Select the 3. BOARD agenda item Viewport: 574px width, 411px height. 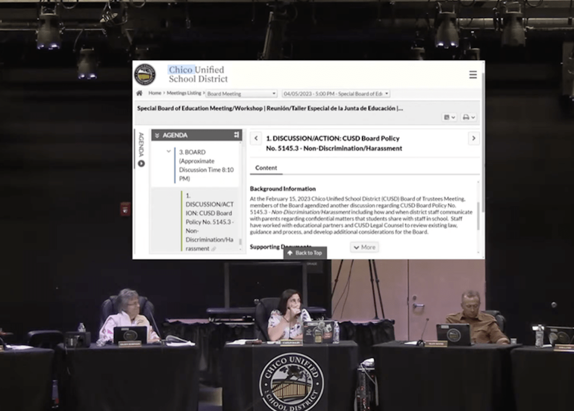[x=206, y=165]
